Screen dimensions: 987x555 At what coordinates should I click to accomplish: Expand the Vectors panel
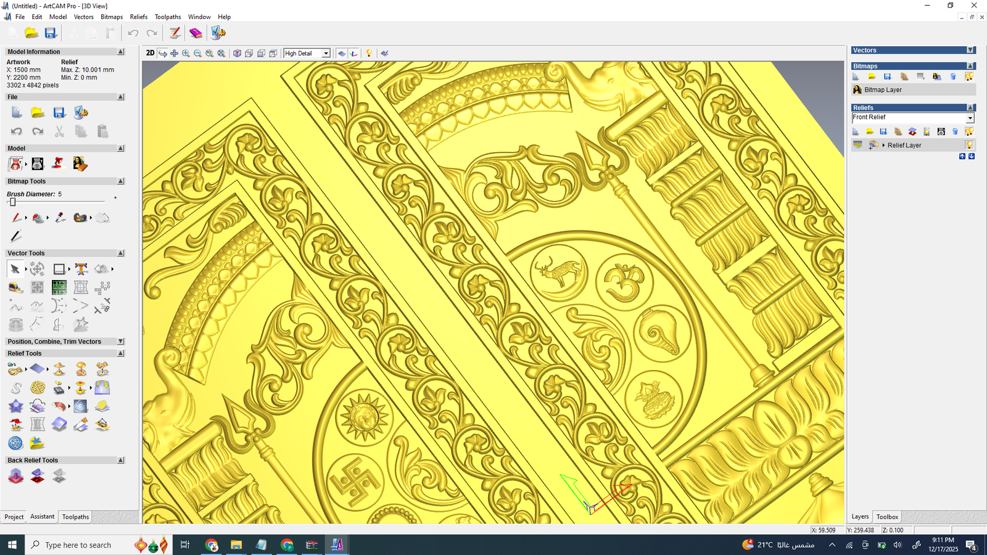(970, 51)
